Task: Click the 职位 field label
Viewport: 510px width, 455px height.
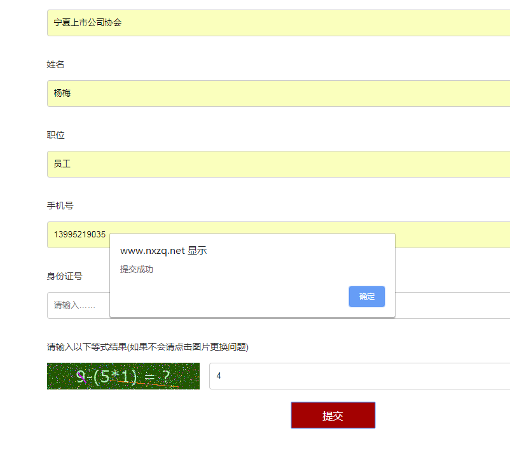Action: (x=55, y=136)
